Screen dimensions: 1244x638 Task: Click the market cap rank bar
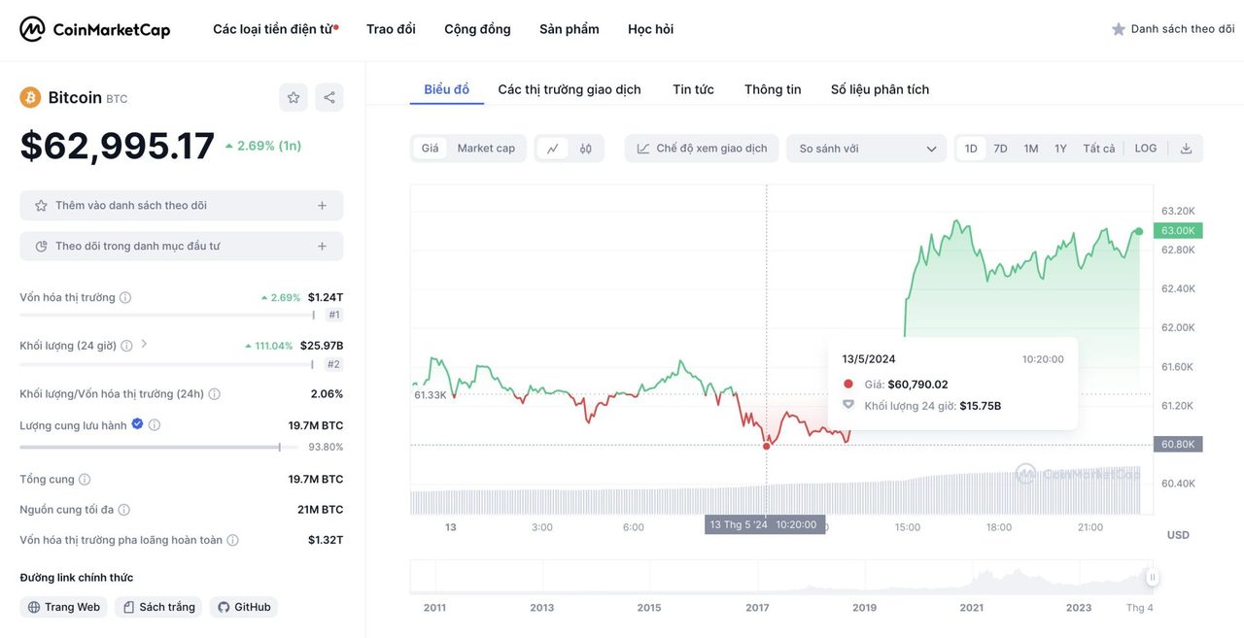[x=167, y=315]
